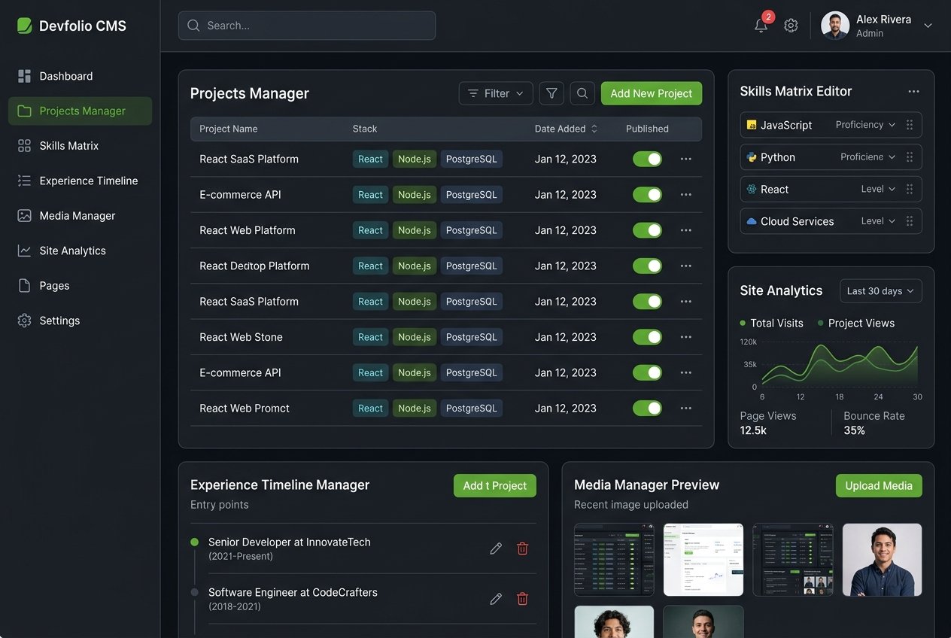Open more options for React Web Platform row
951x638 pixels.
click(686, 230)
